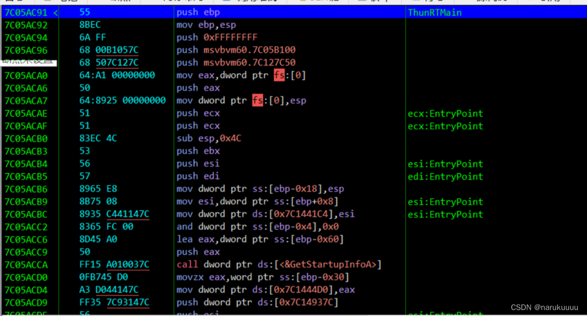587x316 pixels.
Task: Click the 'push esi' instruction at 7C05ACB4
Action: click(198, 163)
